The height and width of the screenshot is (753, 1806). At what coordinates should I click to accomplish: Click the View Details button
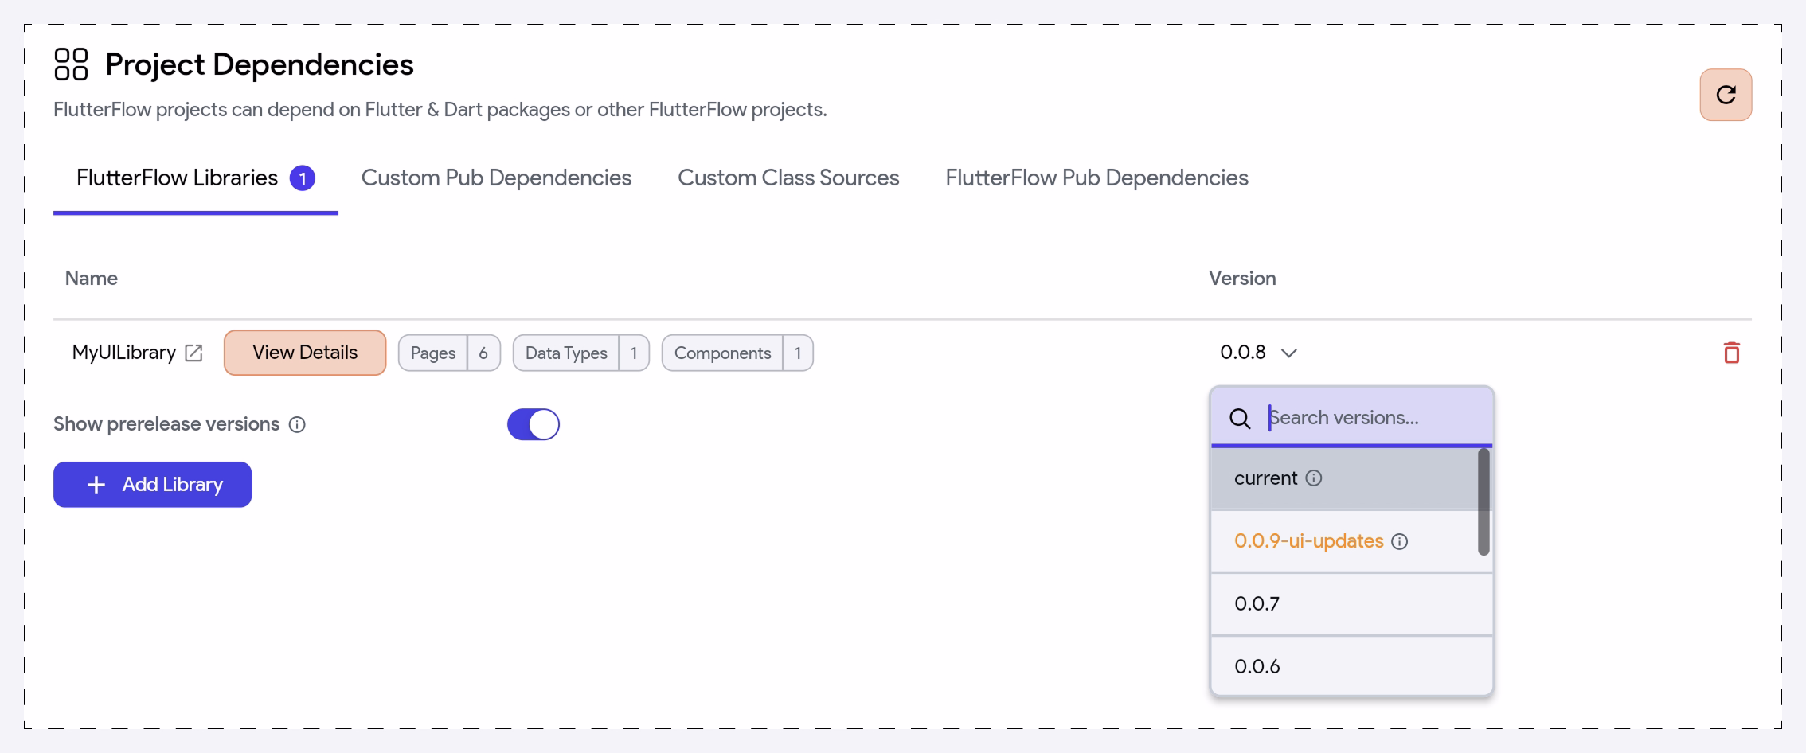pyautogui.click(x=305, y=353)
